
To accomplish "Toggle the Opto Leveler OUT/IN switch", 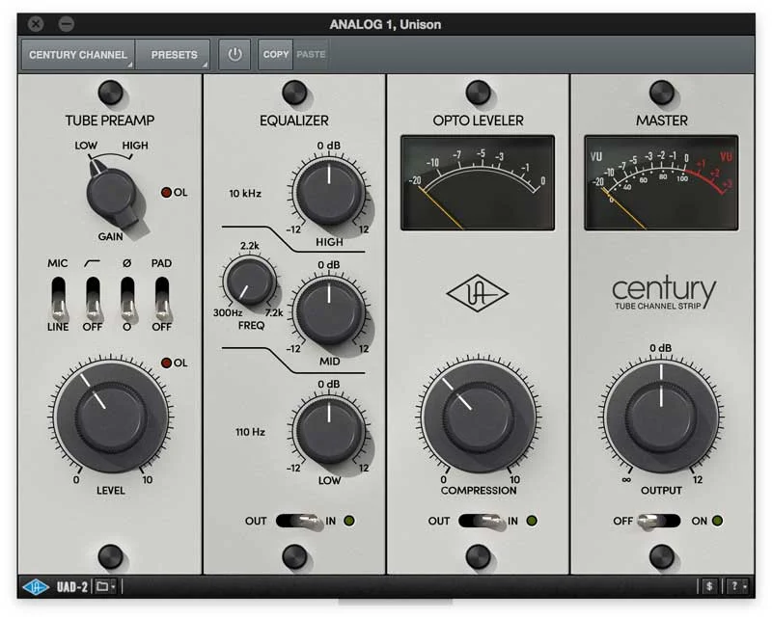I will (481, 521).
